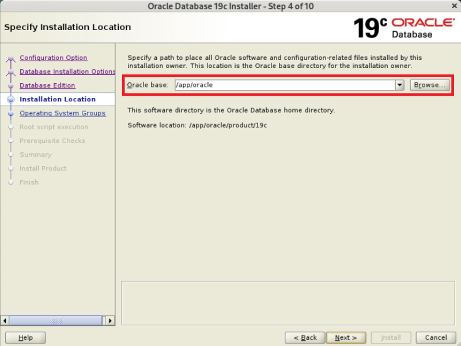This screenshot has width=461, height=346.
Task: Cancel the installer with Cancel button
Action: pos(436,337)
